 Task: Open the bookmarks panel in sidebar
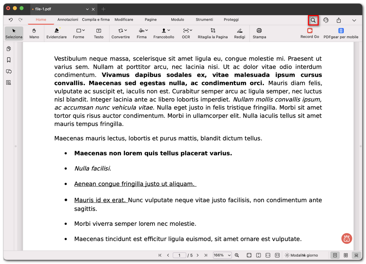(9, 60)
